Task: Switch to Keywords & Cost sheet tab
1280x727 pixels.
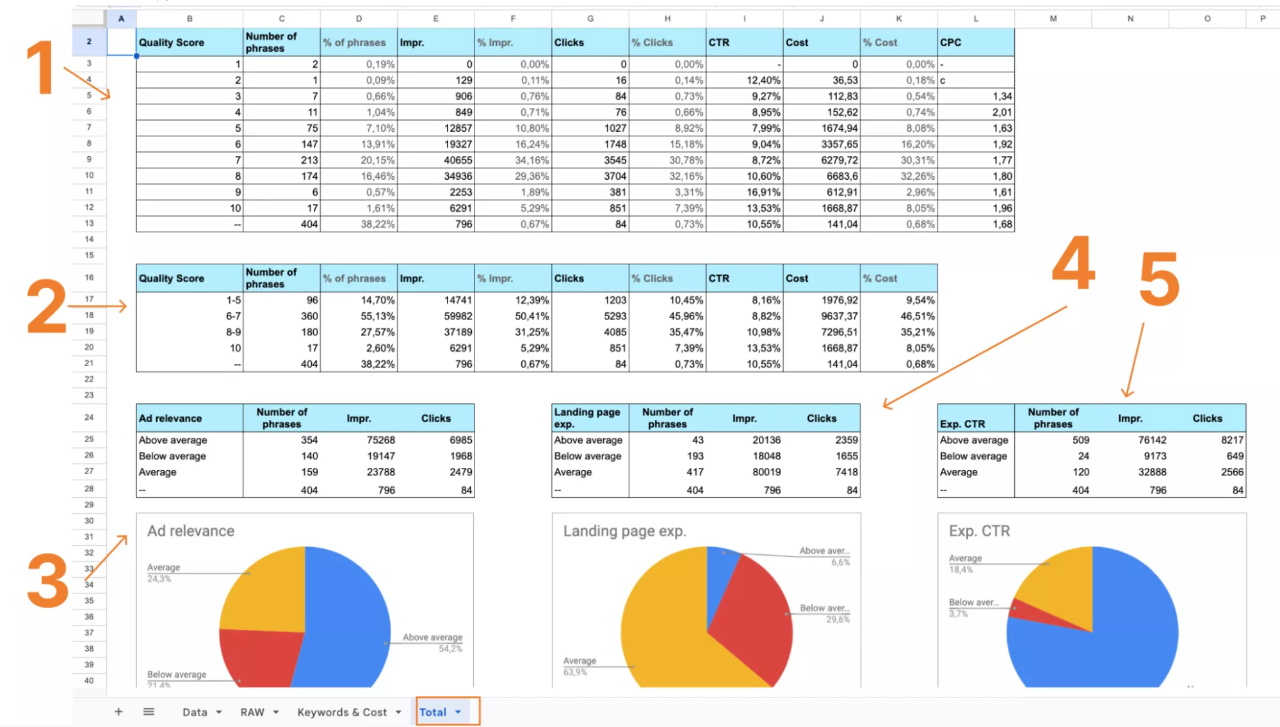Action: pos(342,712)
